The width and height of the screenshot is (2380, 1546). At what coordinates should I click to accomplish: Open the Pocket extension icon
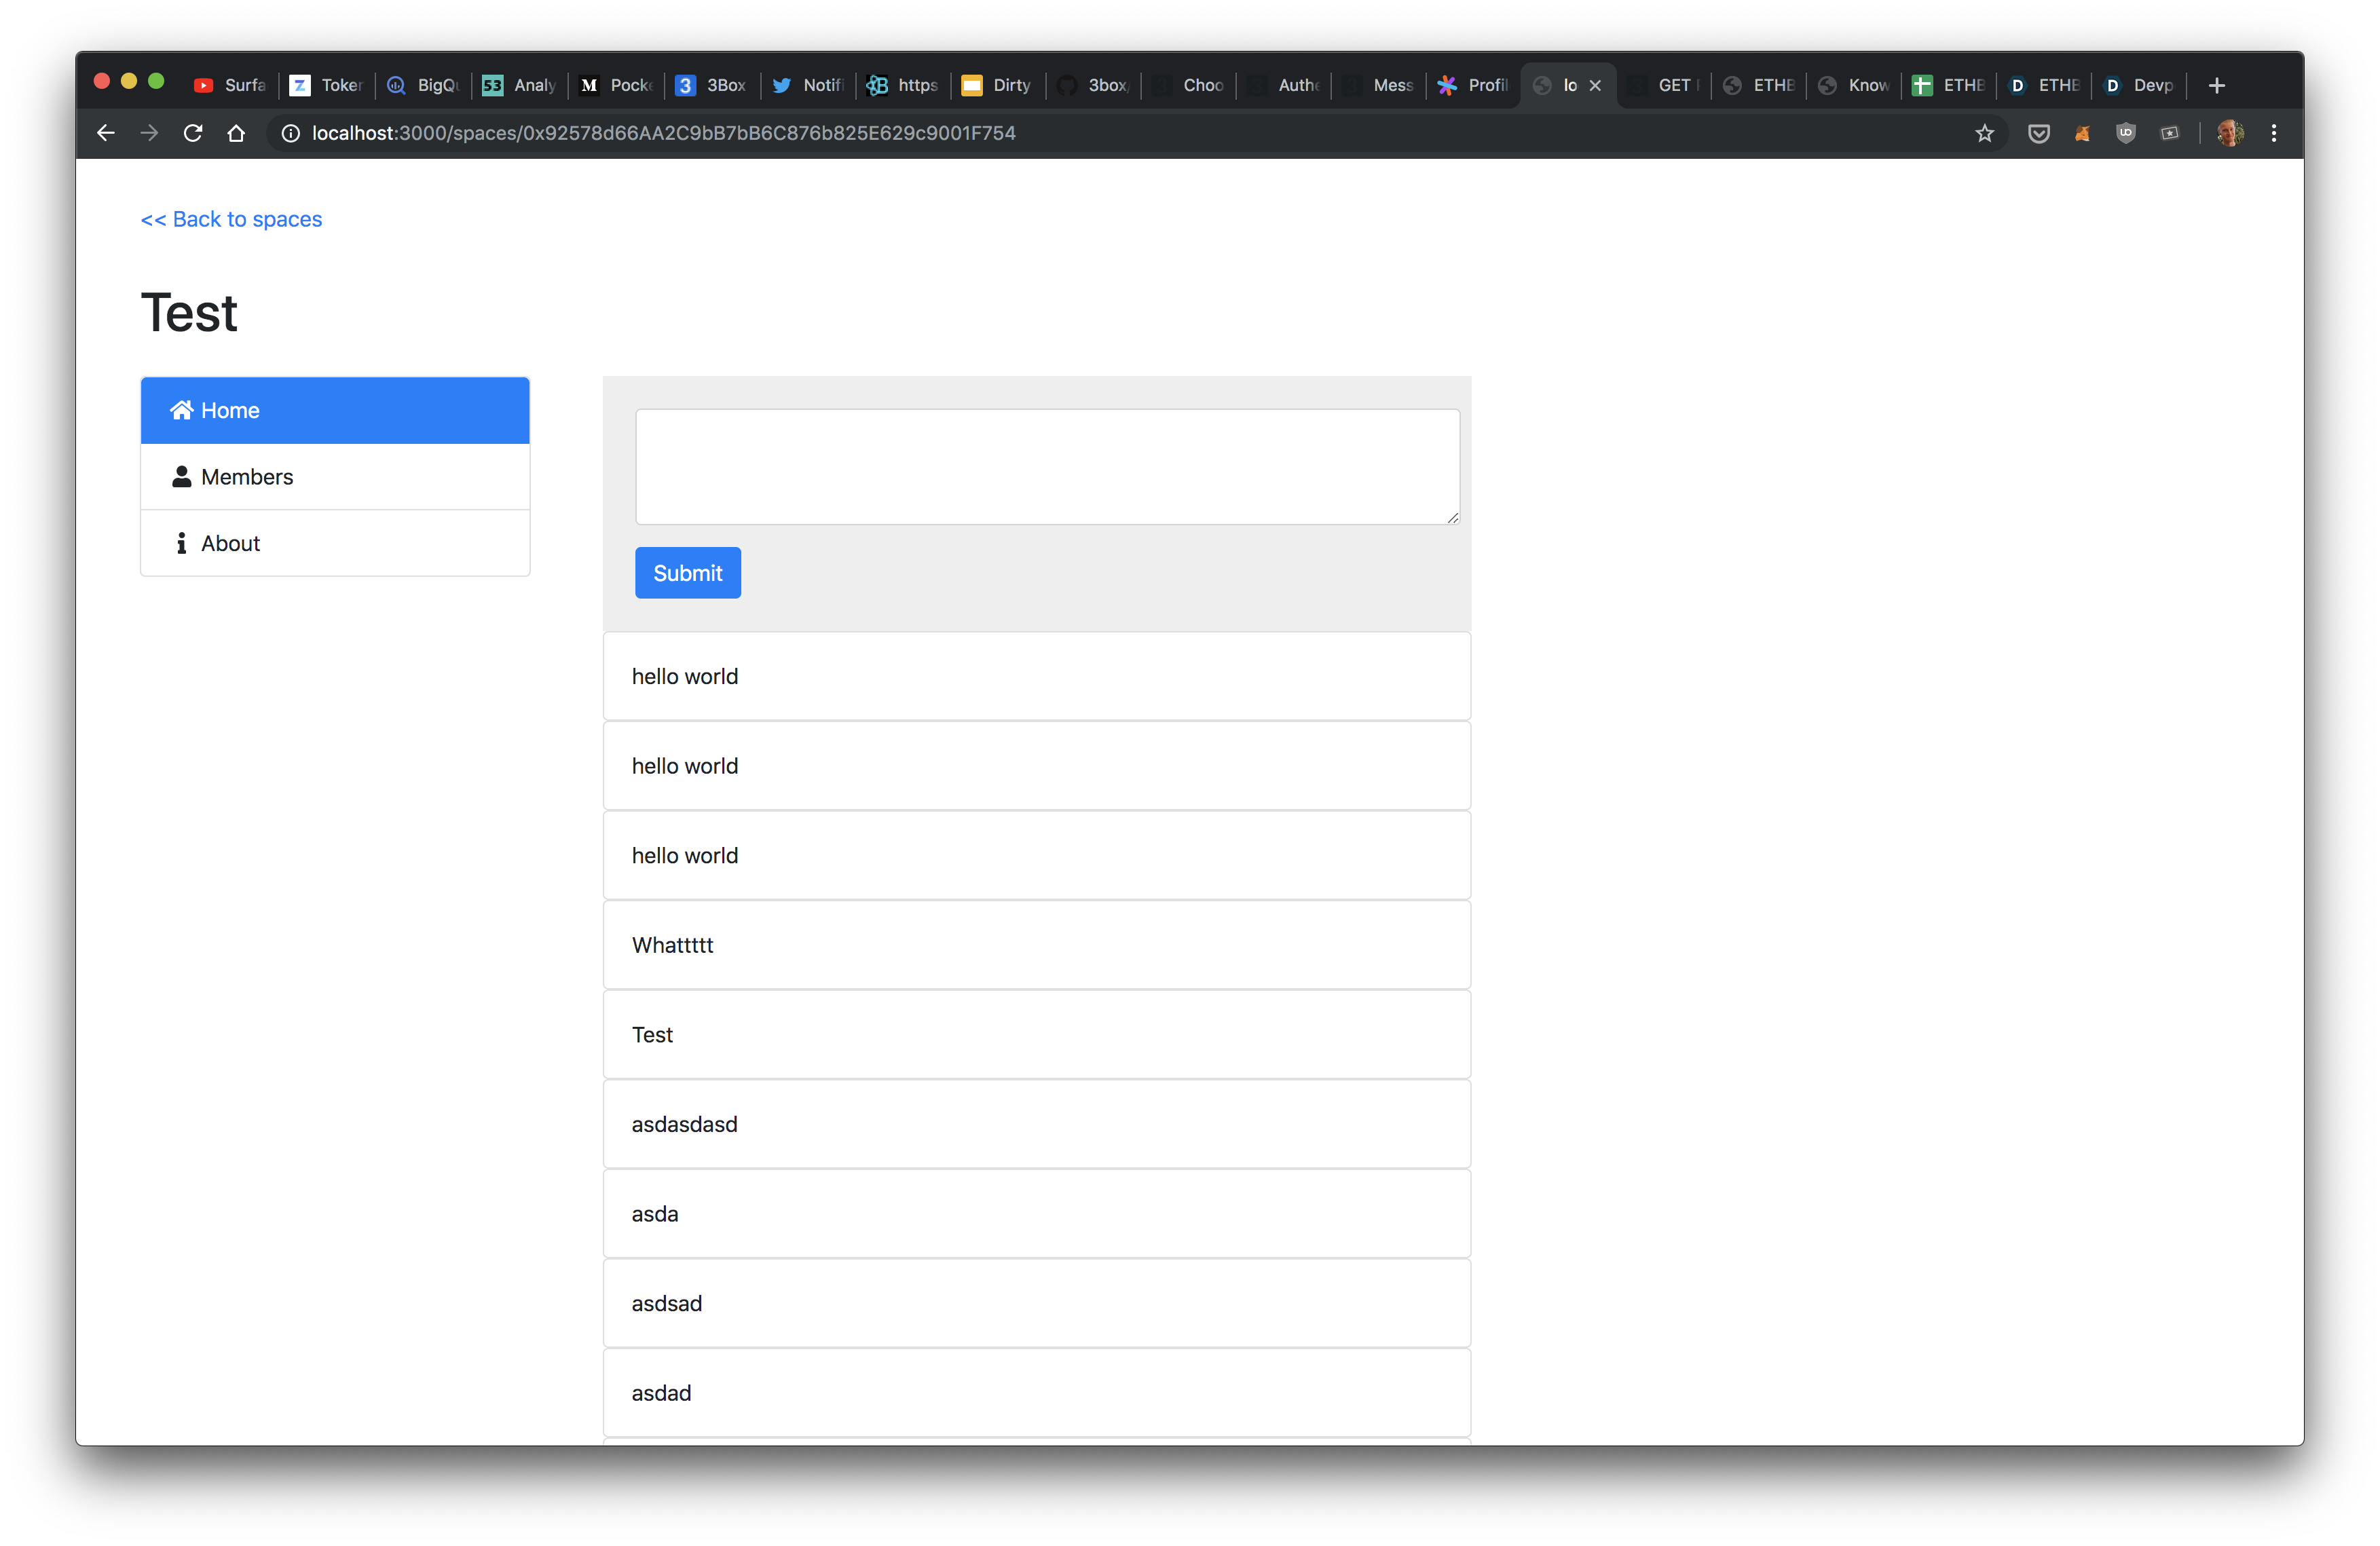pos(2038,133)
